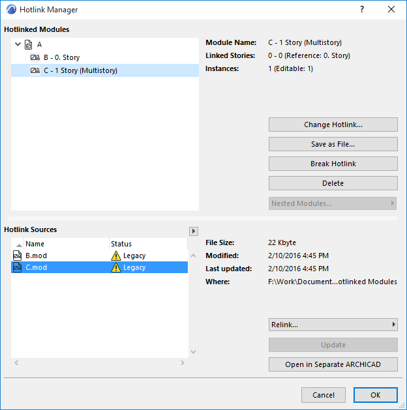Click the Legacy warning icon for C.mod

point(116,267)
